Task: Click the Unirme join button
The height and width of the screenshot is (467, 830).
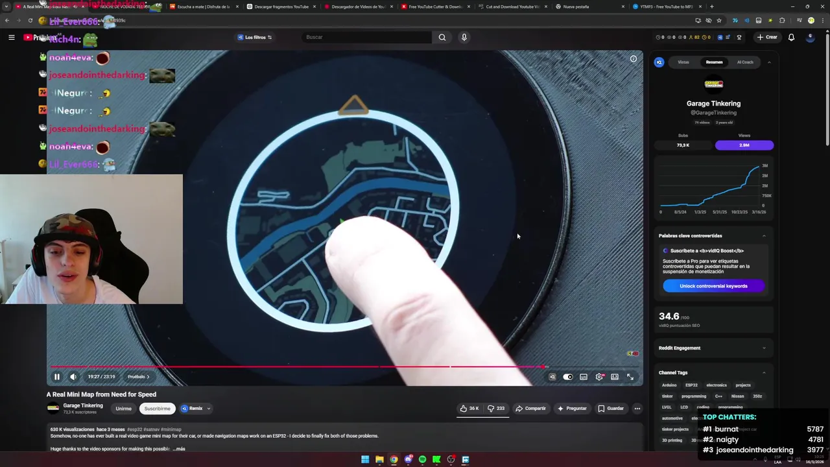Action: tap(123, 409)
